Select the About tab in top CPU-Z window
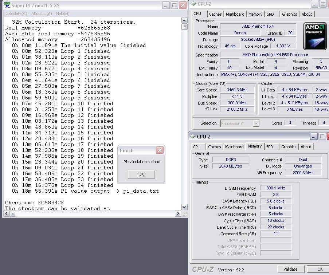This screenshot has height=275, width=329. click(306, 14)
